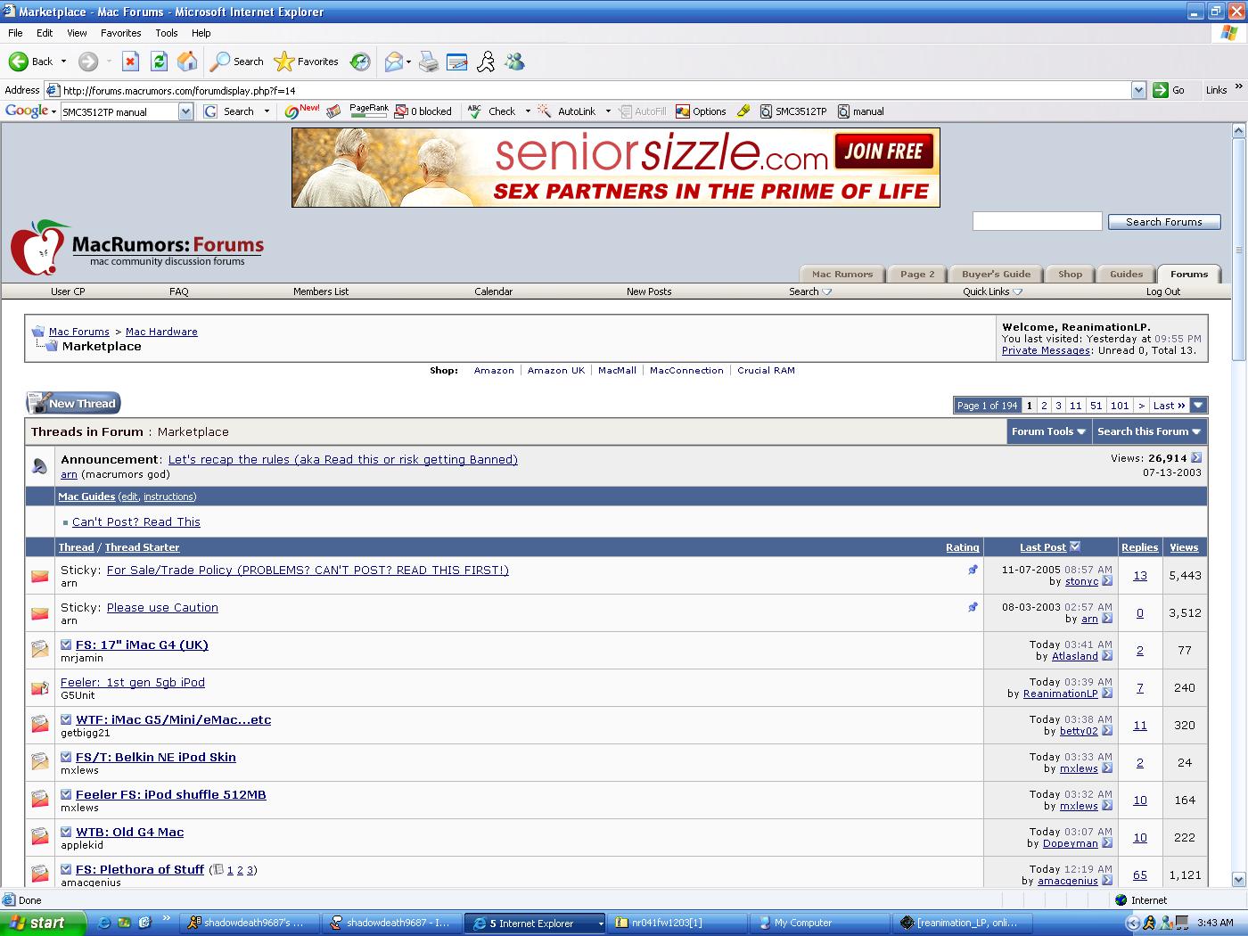Click the 3:43 AM system tray clock

click(1215, 923)
